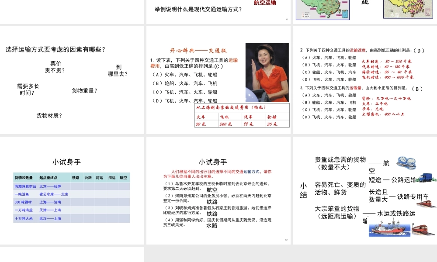Open slide asking 选择运输方式要考虑的因素有哪些
The width and height of the screenshot is (437, 262).
(72, 80)
